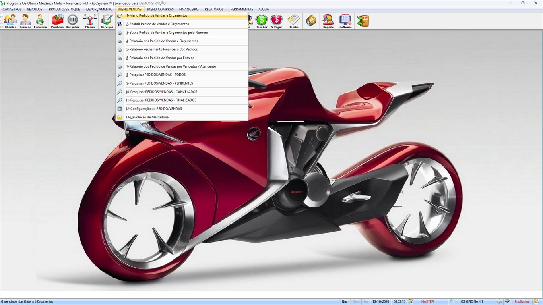543x305 pixels.
Task: Select 1-Menu Pedido de Vendas e Orçamentos
Action: pos(182,16)
